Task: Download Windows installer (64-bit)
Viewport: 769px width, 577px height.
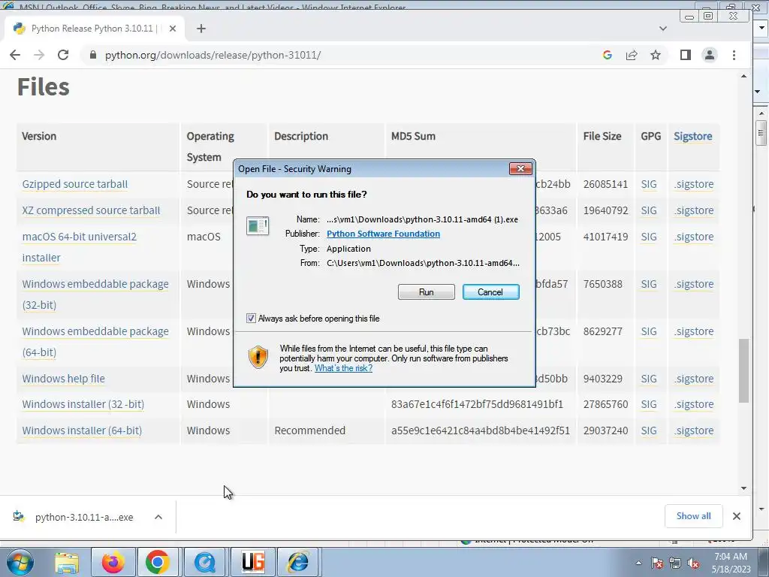Action: [82, 430]
